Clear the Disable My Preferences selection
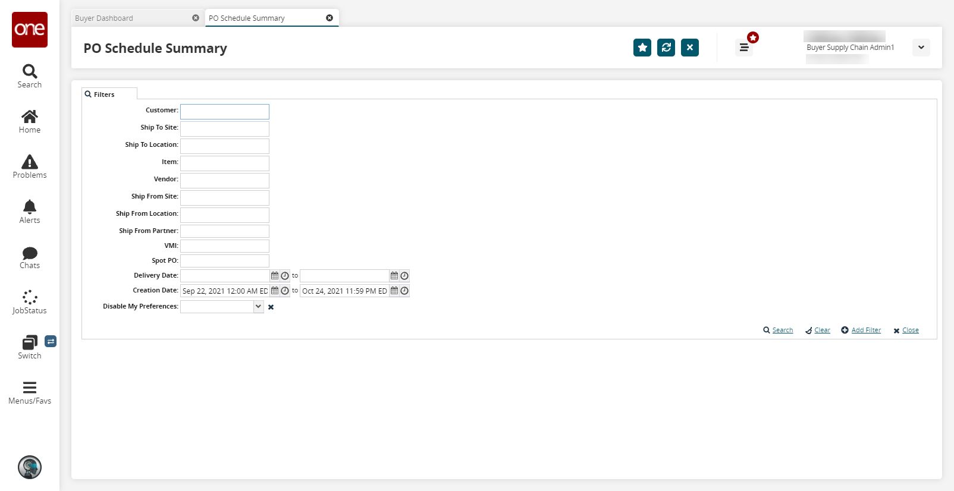The width and height of the screenshot is (954, 491). [x=271, y=307]
